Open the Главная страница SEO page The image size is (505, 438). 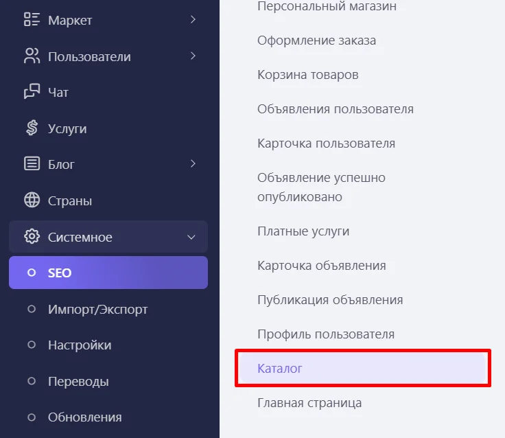coord(309,403)
